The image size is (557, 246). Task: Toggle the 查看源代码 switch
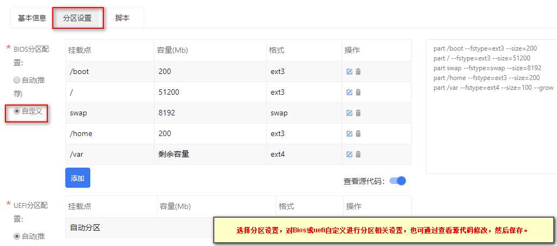[398, 181]
